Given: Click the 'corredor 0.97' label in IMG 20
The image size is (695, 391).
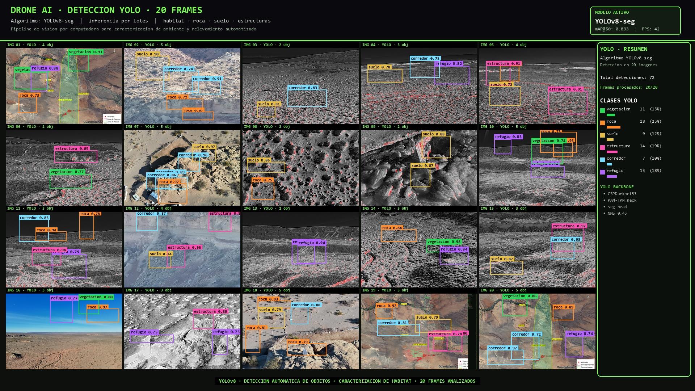Looking at the screenshot, I should [502, 348].
